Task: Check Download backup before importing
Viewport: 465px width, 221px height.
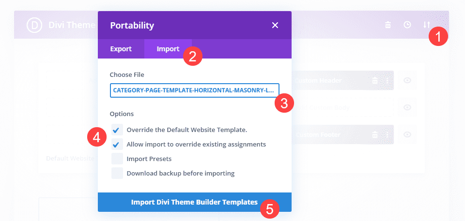Action: pyautogui.click(x=116, y=173)
